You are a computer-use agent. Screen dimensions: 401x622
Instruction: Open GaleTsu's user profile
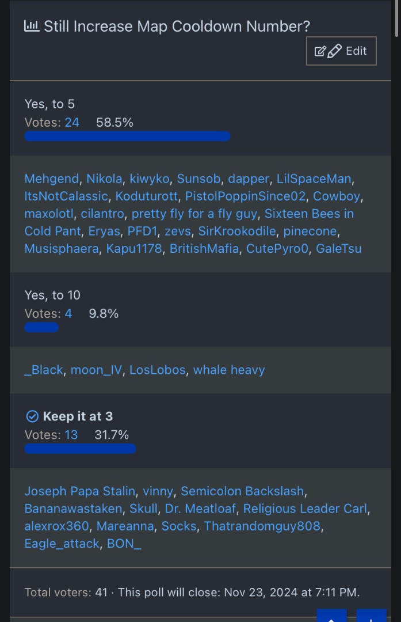pos(339,248)
